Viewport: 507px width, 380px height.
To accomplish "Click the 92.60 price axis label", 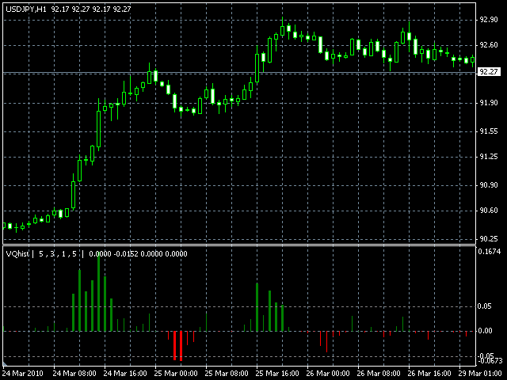I will (x=489, y=45).
